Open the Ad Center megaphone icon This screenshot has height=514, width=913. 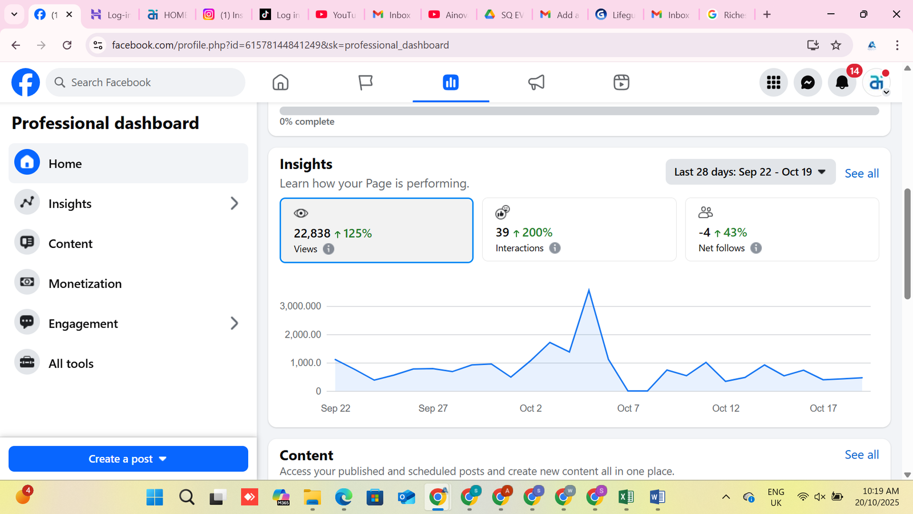tap(536, 82)
